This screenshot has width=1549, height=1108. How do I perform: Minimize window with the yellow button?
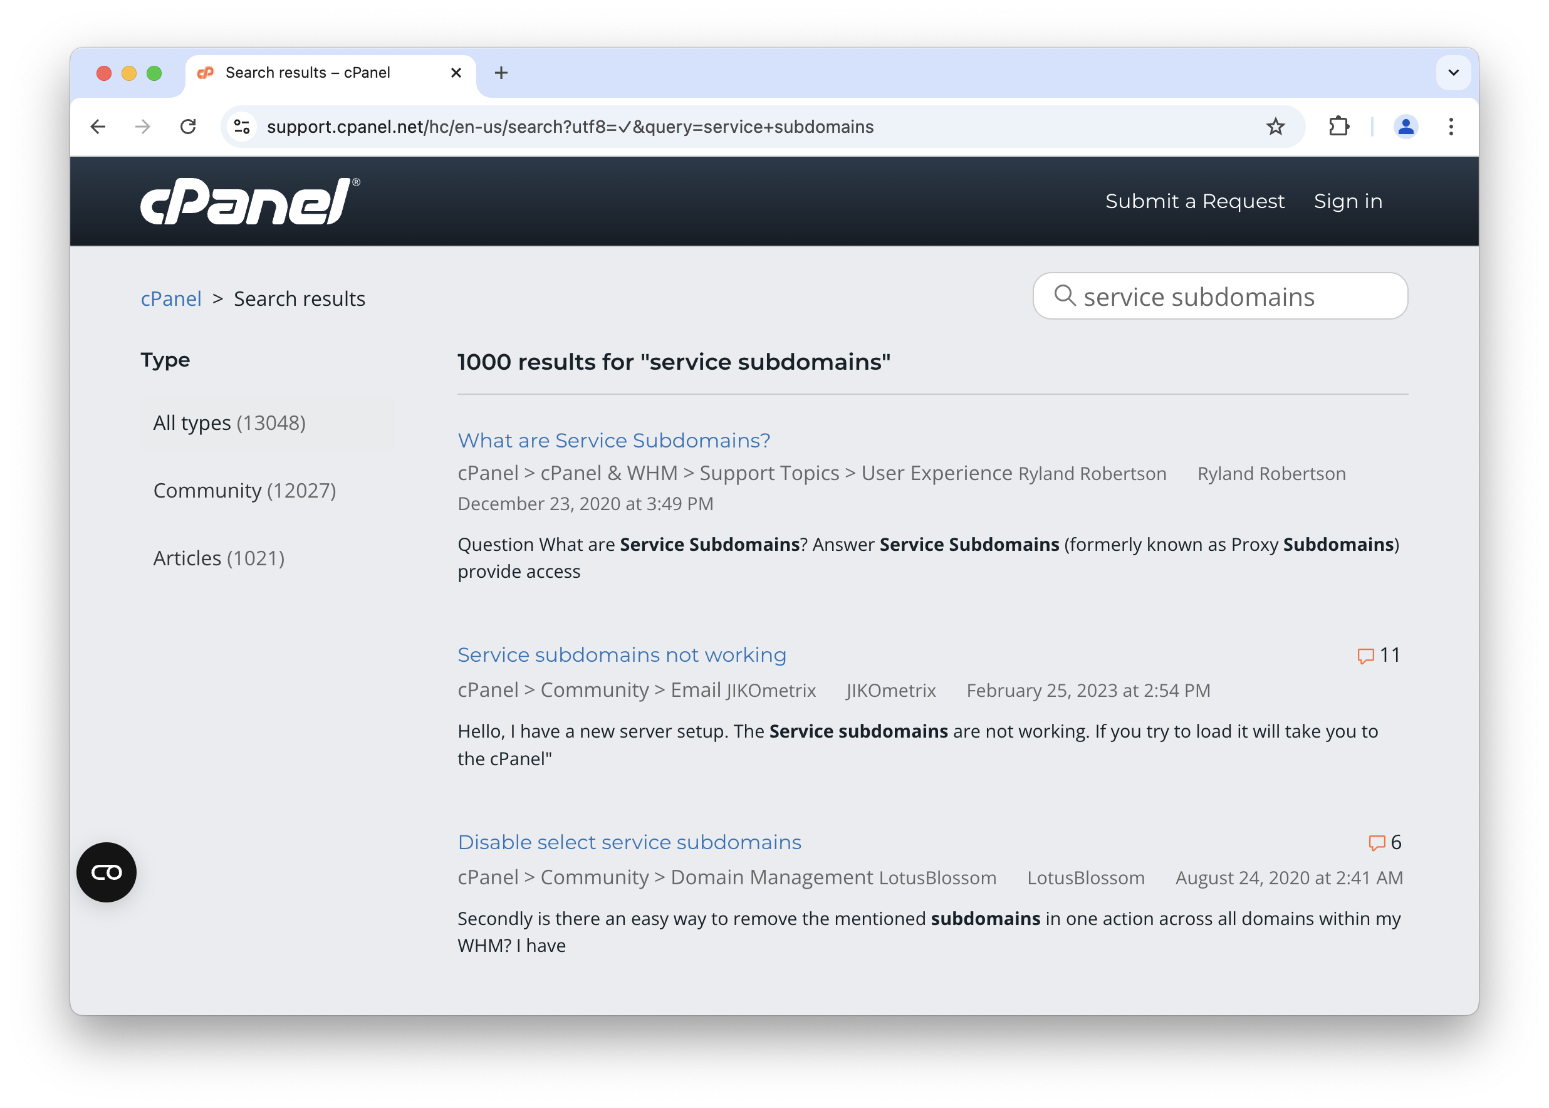pos(129,73)
